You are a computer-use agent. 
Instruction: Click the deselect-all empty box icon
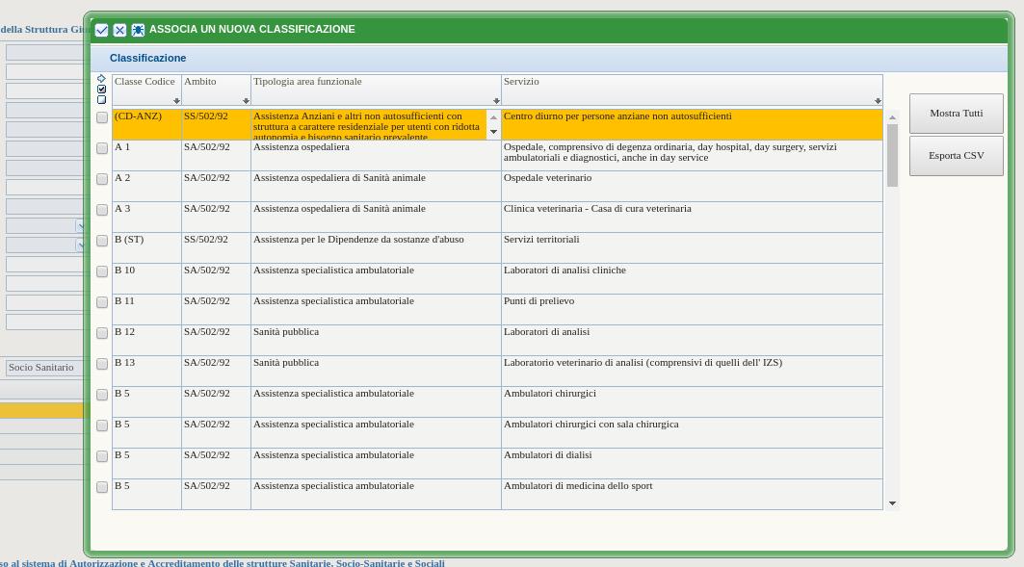(x=101, y=100)
